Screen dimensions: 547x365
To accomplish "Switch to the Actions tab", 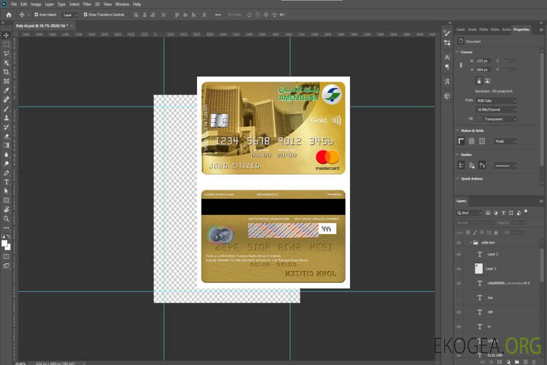I will (506, 29).
